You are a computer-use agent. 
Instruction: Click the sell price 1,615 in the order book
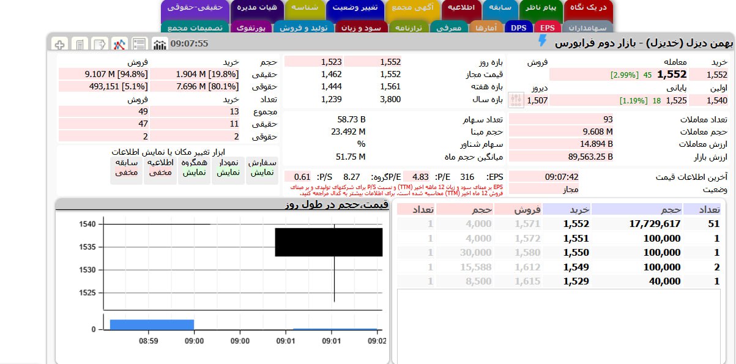(527, 281)
